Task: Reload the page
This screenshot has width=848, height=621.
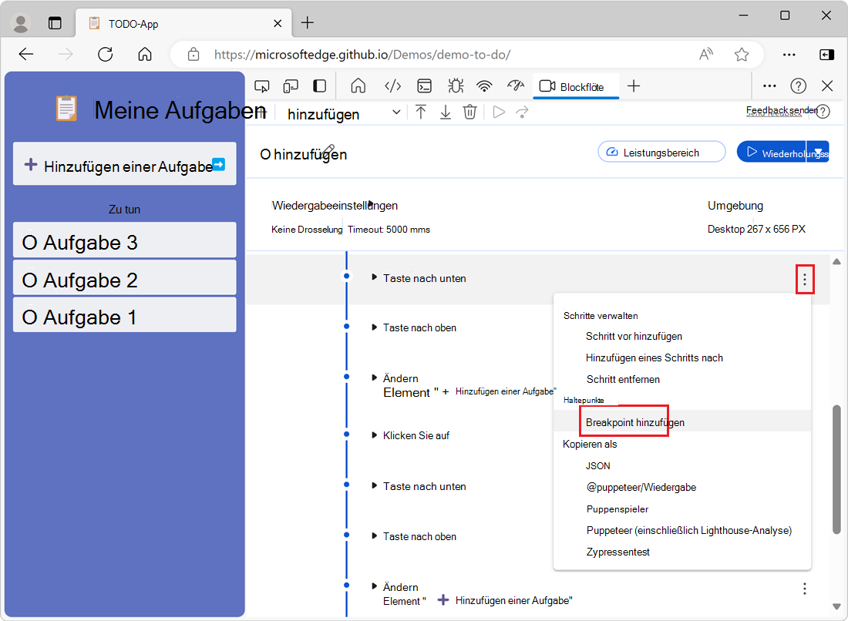Action: (106, 54)
